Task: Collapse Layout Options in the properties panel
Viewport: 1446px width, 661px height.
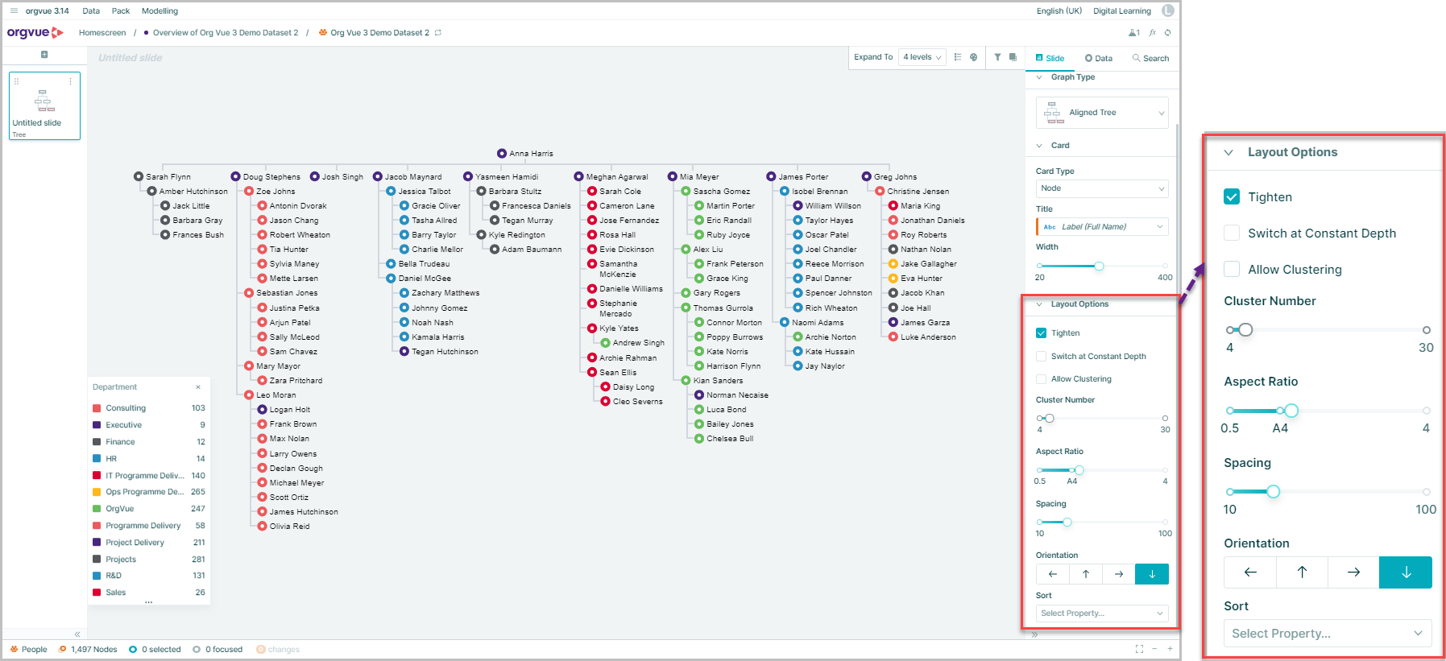Action: (x=1040, y=304)
